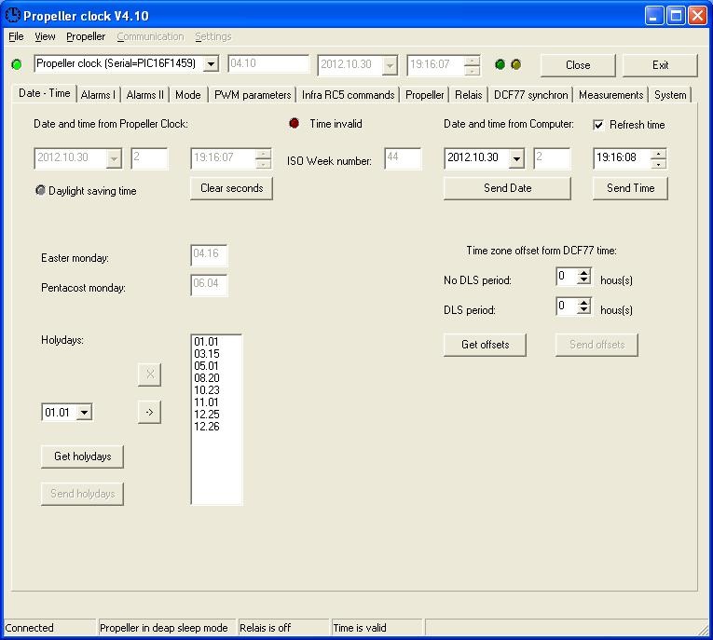This screenshot has height=640, width=713.
Task: Click the Daylight saving time indicator
Action: tap(40, 190)
